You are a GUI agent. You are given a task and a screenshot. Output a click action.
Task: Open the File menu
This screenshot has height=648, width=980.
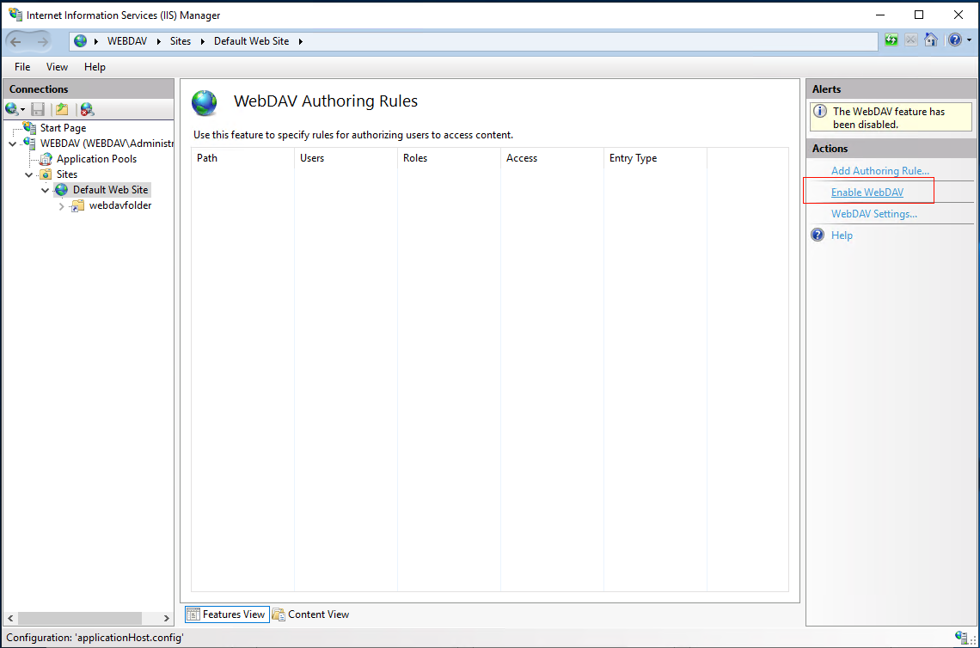coord(22,67)
